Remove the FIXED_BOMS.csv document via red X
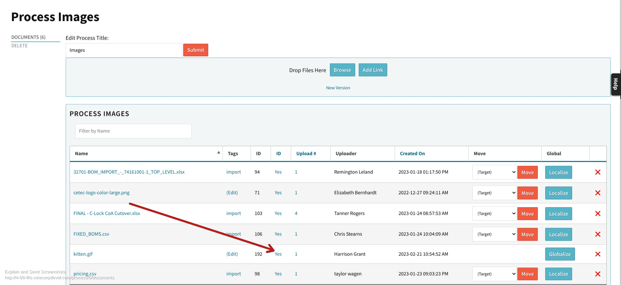621x285 pixels. click(x=598, y=234)
